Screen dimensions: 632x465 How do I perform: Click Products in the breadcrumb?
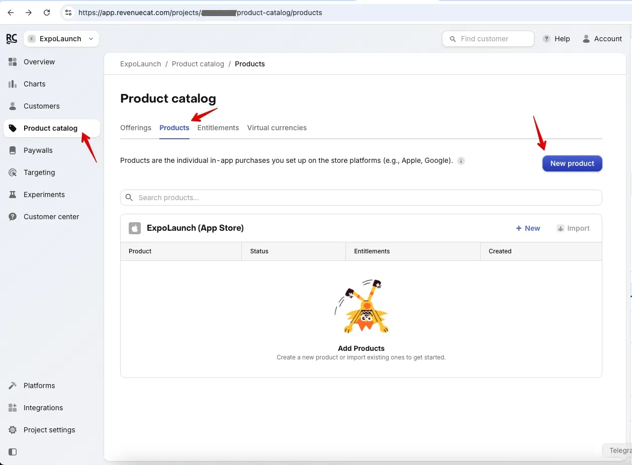point(250,64)
